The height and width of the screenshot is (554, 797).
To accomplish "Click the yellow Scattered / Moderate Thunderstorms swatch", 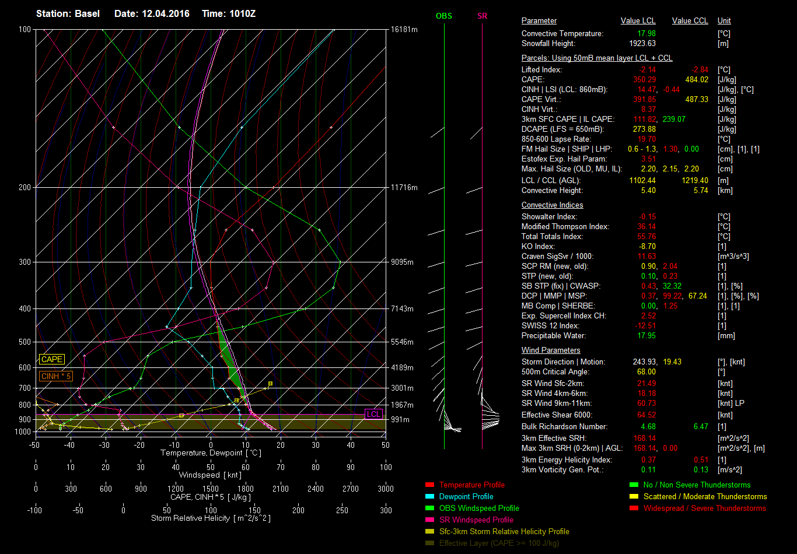I will click(x=634, y=497).
